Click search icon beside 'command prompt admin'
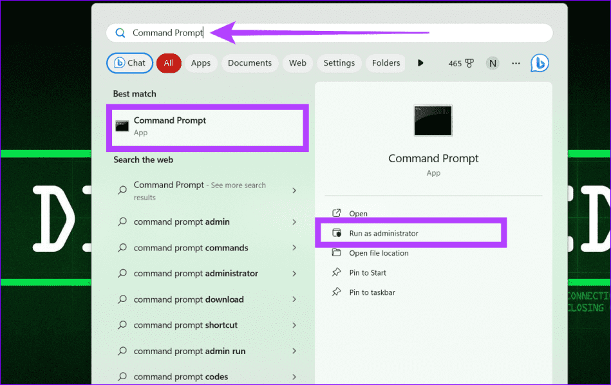611x385 pixels. click(122, 221)
